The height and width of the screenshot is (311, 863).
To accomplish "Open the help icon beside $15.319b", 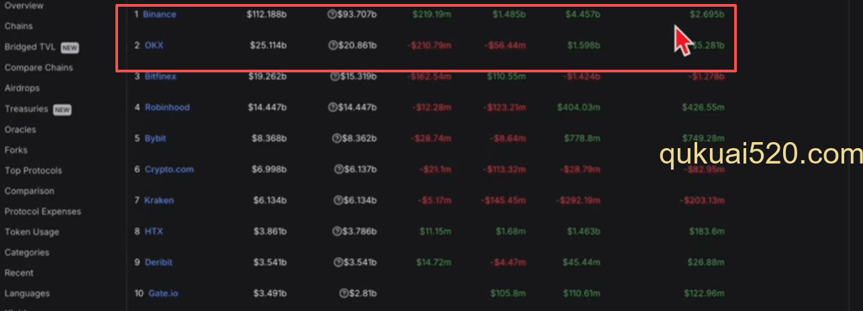I will coord(334,76).
